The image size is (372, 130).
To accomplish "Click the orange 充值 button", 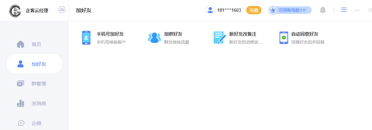I will click(254, 10).
